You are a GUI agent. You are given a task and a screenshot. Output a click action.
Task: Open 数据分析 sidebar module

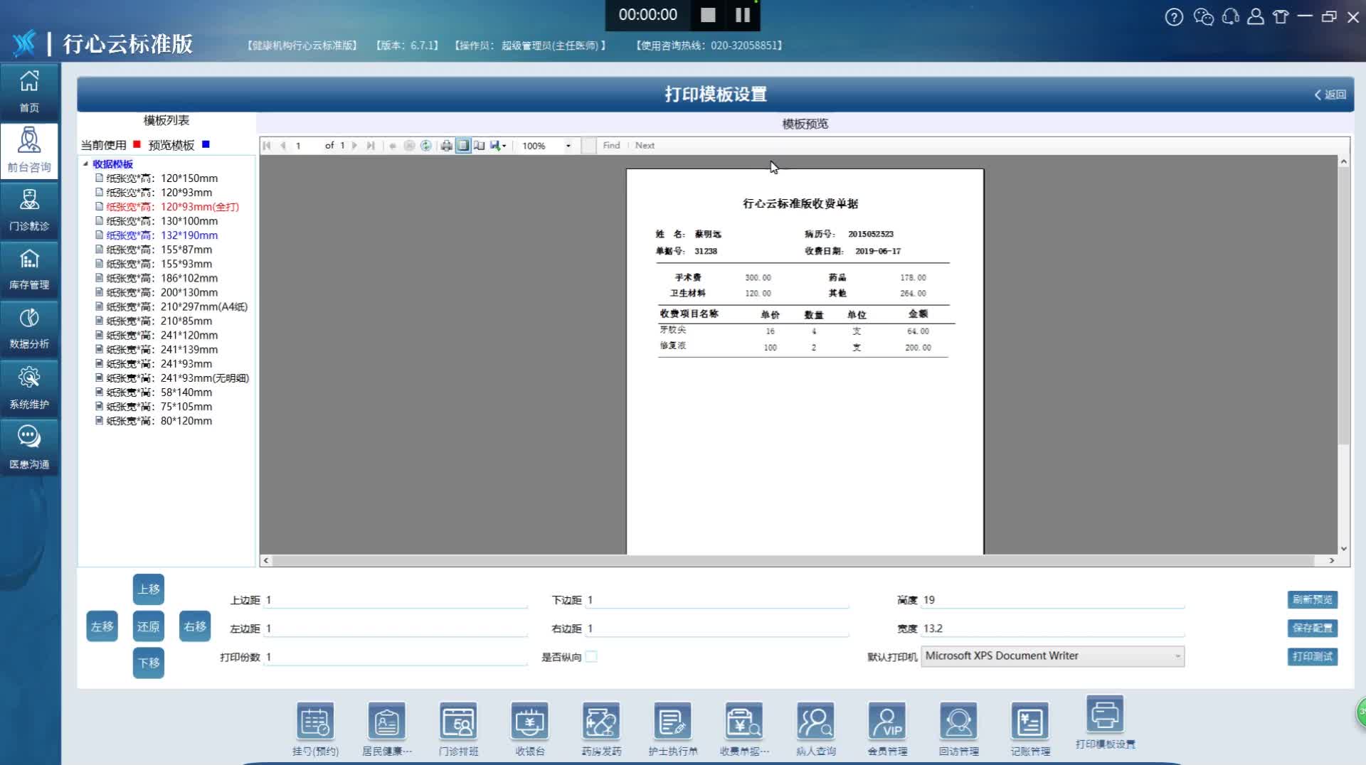(29, 328)
